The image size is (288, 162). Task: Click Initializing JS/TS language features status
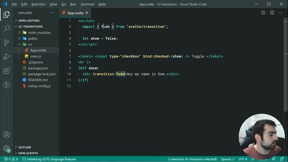[x=49, y=159]
